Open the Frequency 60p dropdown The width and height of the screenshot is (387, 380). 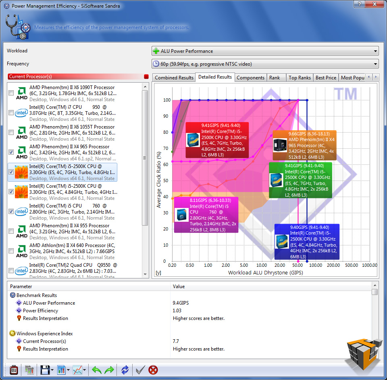(x=265, y=64)
